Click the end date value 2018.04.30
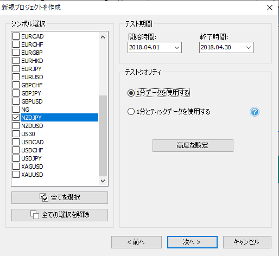279x256 pixels. (216, 47)
